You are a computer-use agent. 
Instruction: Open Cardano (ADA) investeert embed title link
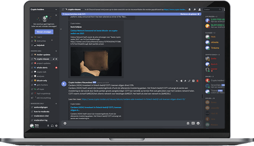click(x=96, y=109)
